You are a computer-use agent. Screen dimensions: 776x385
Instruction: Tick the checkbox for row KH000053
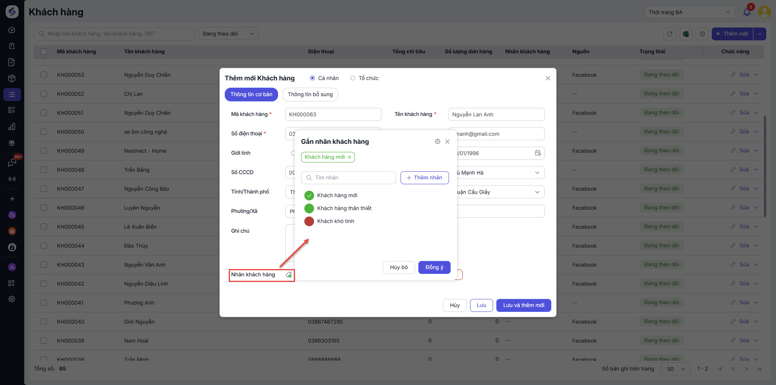(44, 75)
